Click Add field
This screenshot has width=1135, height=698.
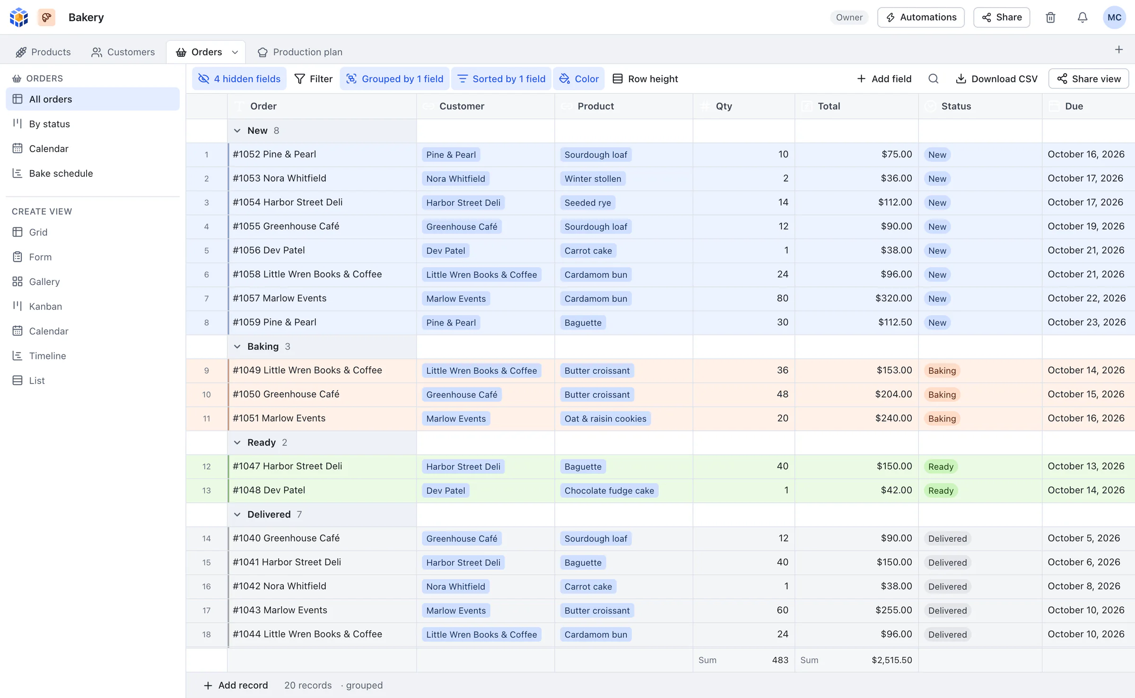click(x=884, y=79)
